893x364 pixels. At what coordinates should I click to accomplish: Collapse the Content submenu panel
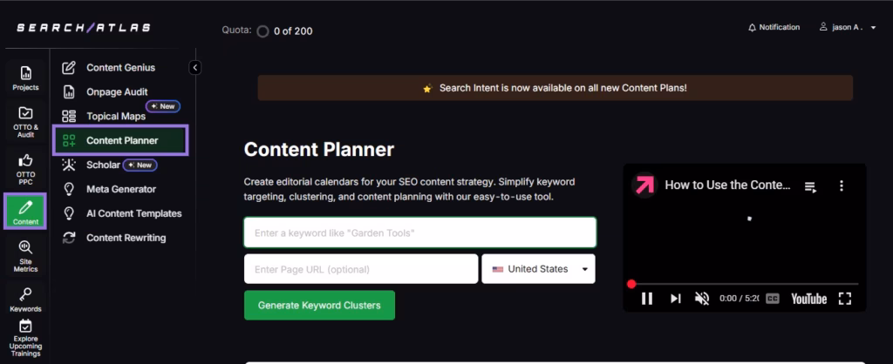pyautogui.click(x=195, y=67)
